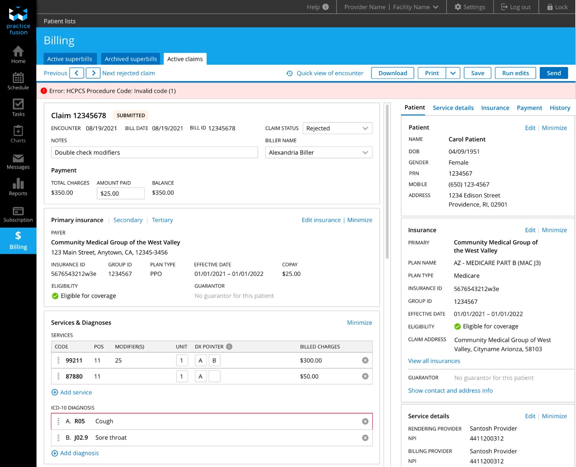Open Claim Status dropdown
The image size is (576, 467).
tap(337, 128)
